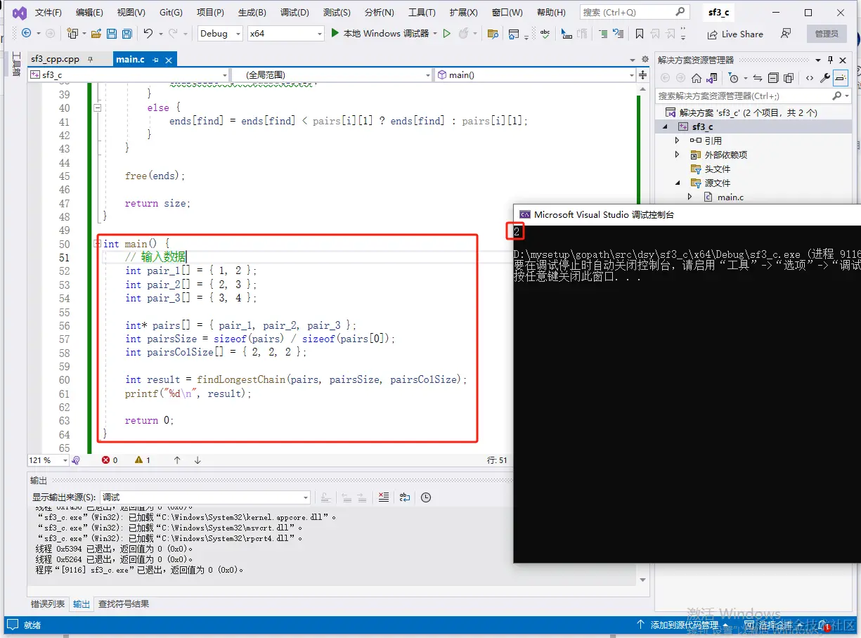This screenshot has width=861, height=638.
Task: Click the 管理员 badge button
Action: [x=827, y=34]
